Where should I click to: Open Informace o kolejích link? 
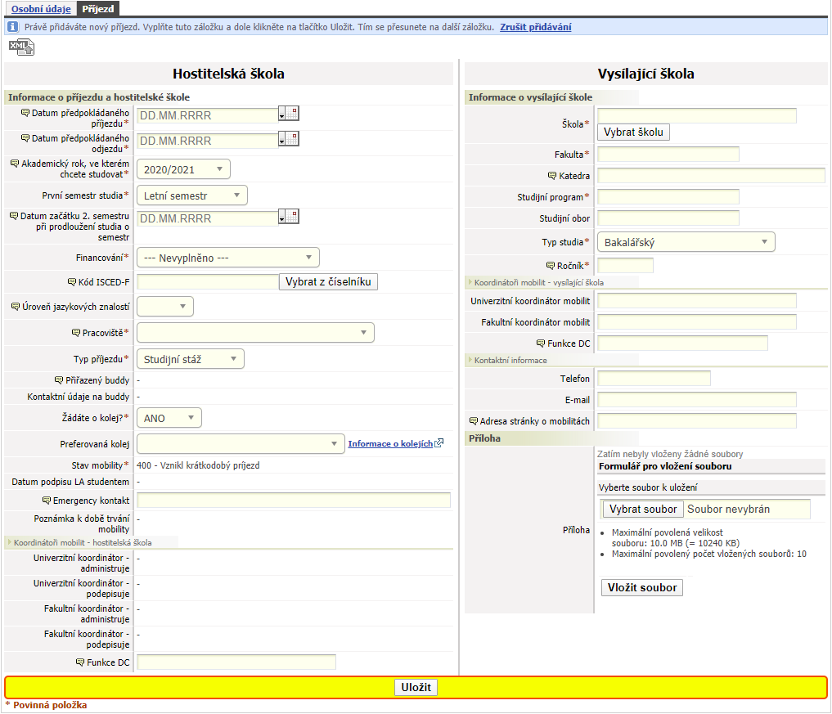pos(390,443)
